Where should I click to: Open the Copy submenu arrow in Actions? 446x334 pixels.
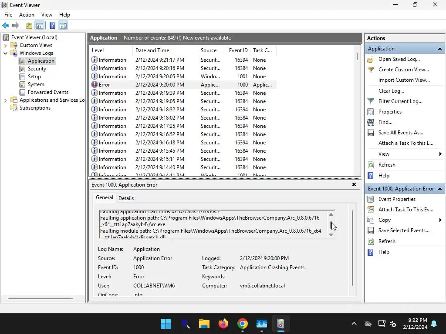[440, 220]
